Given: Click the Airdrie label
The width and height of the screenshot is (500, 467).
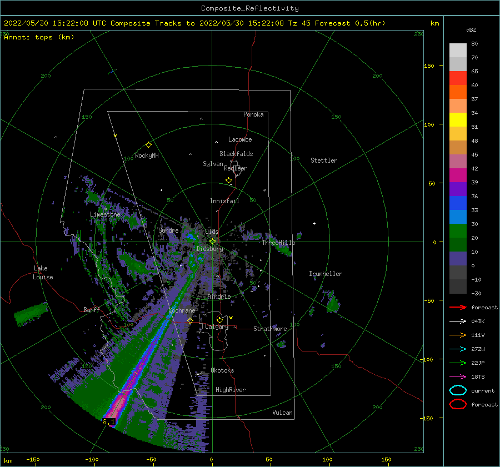Looking at the screenshot, I should coord(219,297).
